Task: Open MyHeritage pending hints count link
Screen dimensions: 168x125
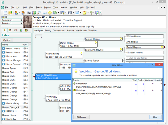Action: coord(144,90)
